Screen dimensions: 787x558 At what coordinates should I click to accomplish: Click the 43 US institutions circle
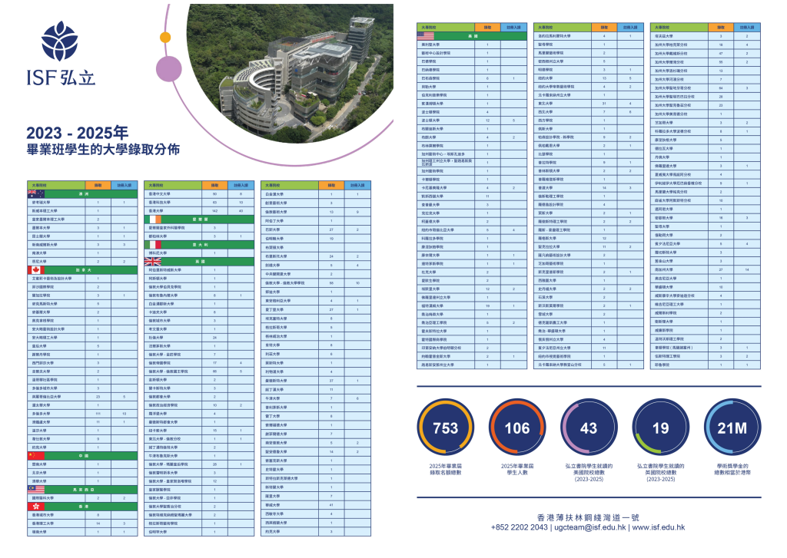click(x=588, y=428)
